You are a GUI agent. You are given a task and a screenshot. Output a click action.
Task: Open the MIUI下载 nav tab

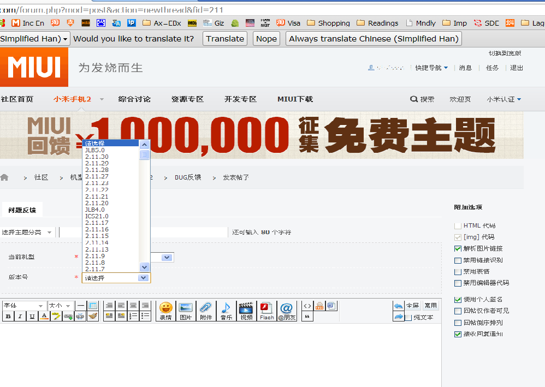click(x=295, y=99)
